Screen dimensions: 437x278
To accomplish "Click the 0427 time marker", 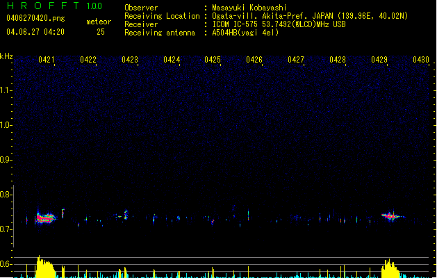I will (x=296, y=60).
